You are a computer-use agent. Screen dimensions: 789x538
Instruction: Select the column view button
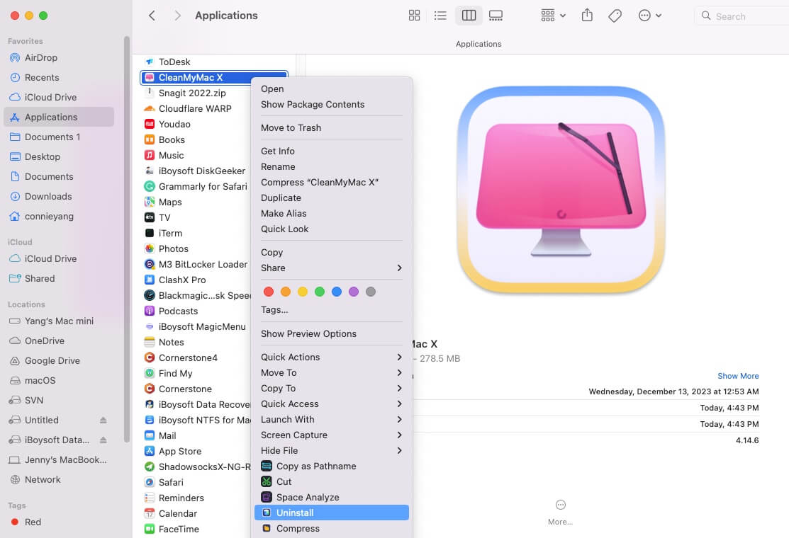coord(469,16)
